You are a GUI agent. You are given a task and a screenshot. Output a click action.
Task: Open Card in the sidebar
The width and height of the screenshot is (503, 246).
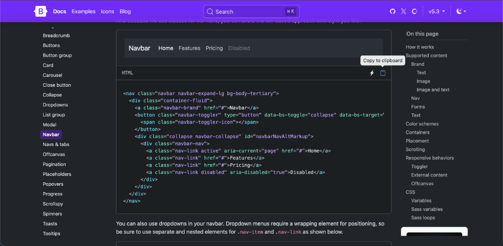(x=48, y=65)
